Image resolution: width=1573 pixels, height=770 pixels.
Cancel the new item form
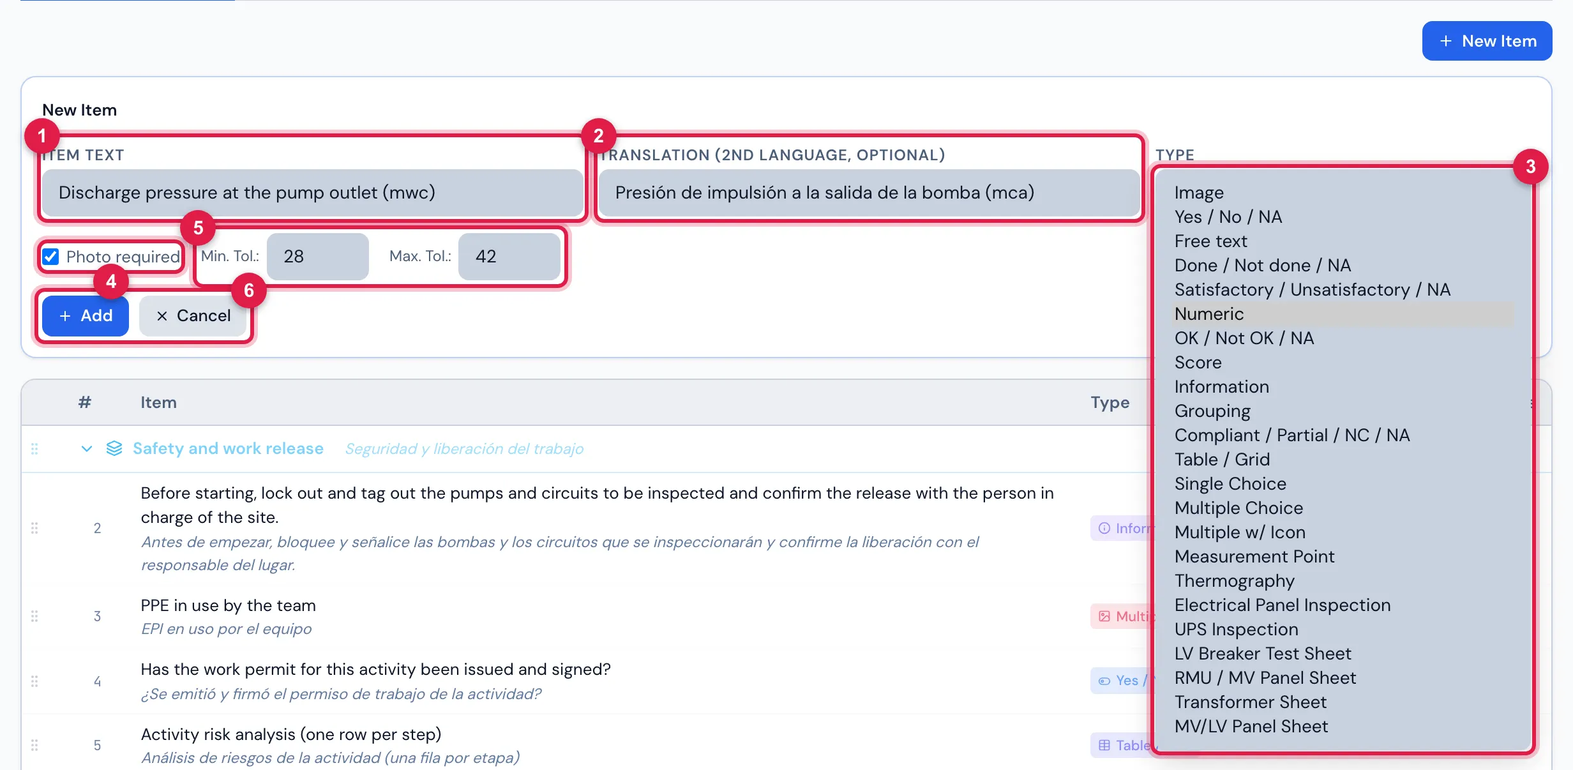[x=193, y=316]
